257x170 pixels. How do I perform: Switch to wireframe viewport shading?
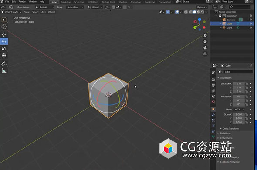point(191,12)
